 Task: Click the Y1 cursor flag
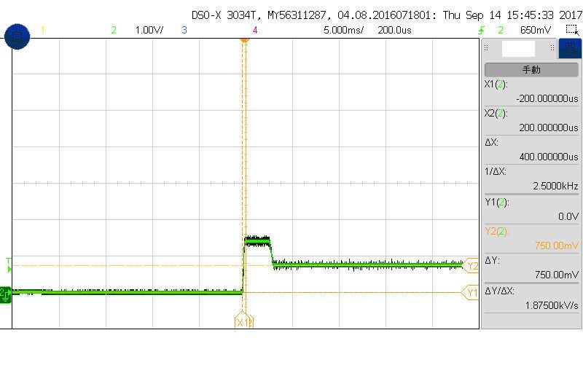point(470,293)
